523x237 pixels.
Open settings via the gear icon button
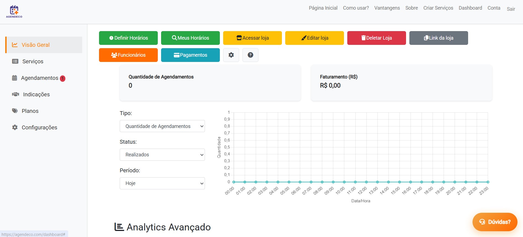pyautogui.click(x=231, y=55)
